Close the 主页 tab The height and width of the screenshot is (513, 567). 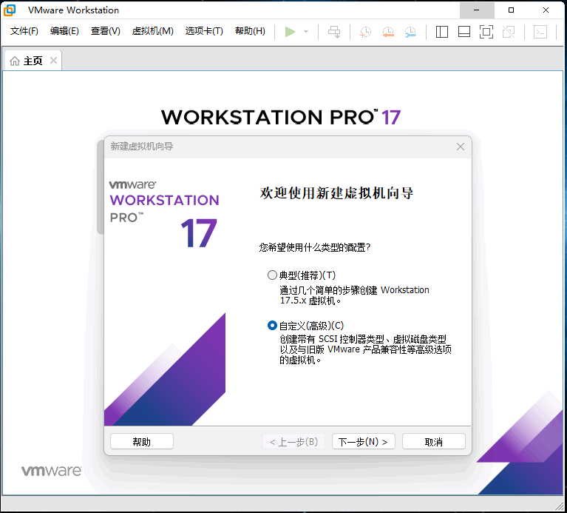click(53, 61)
